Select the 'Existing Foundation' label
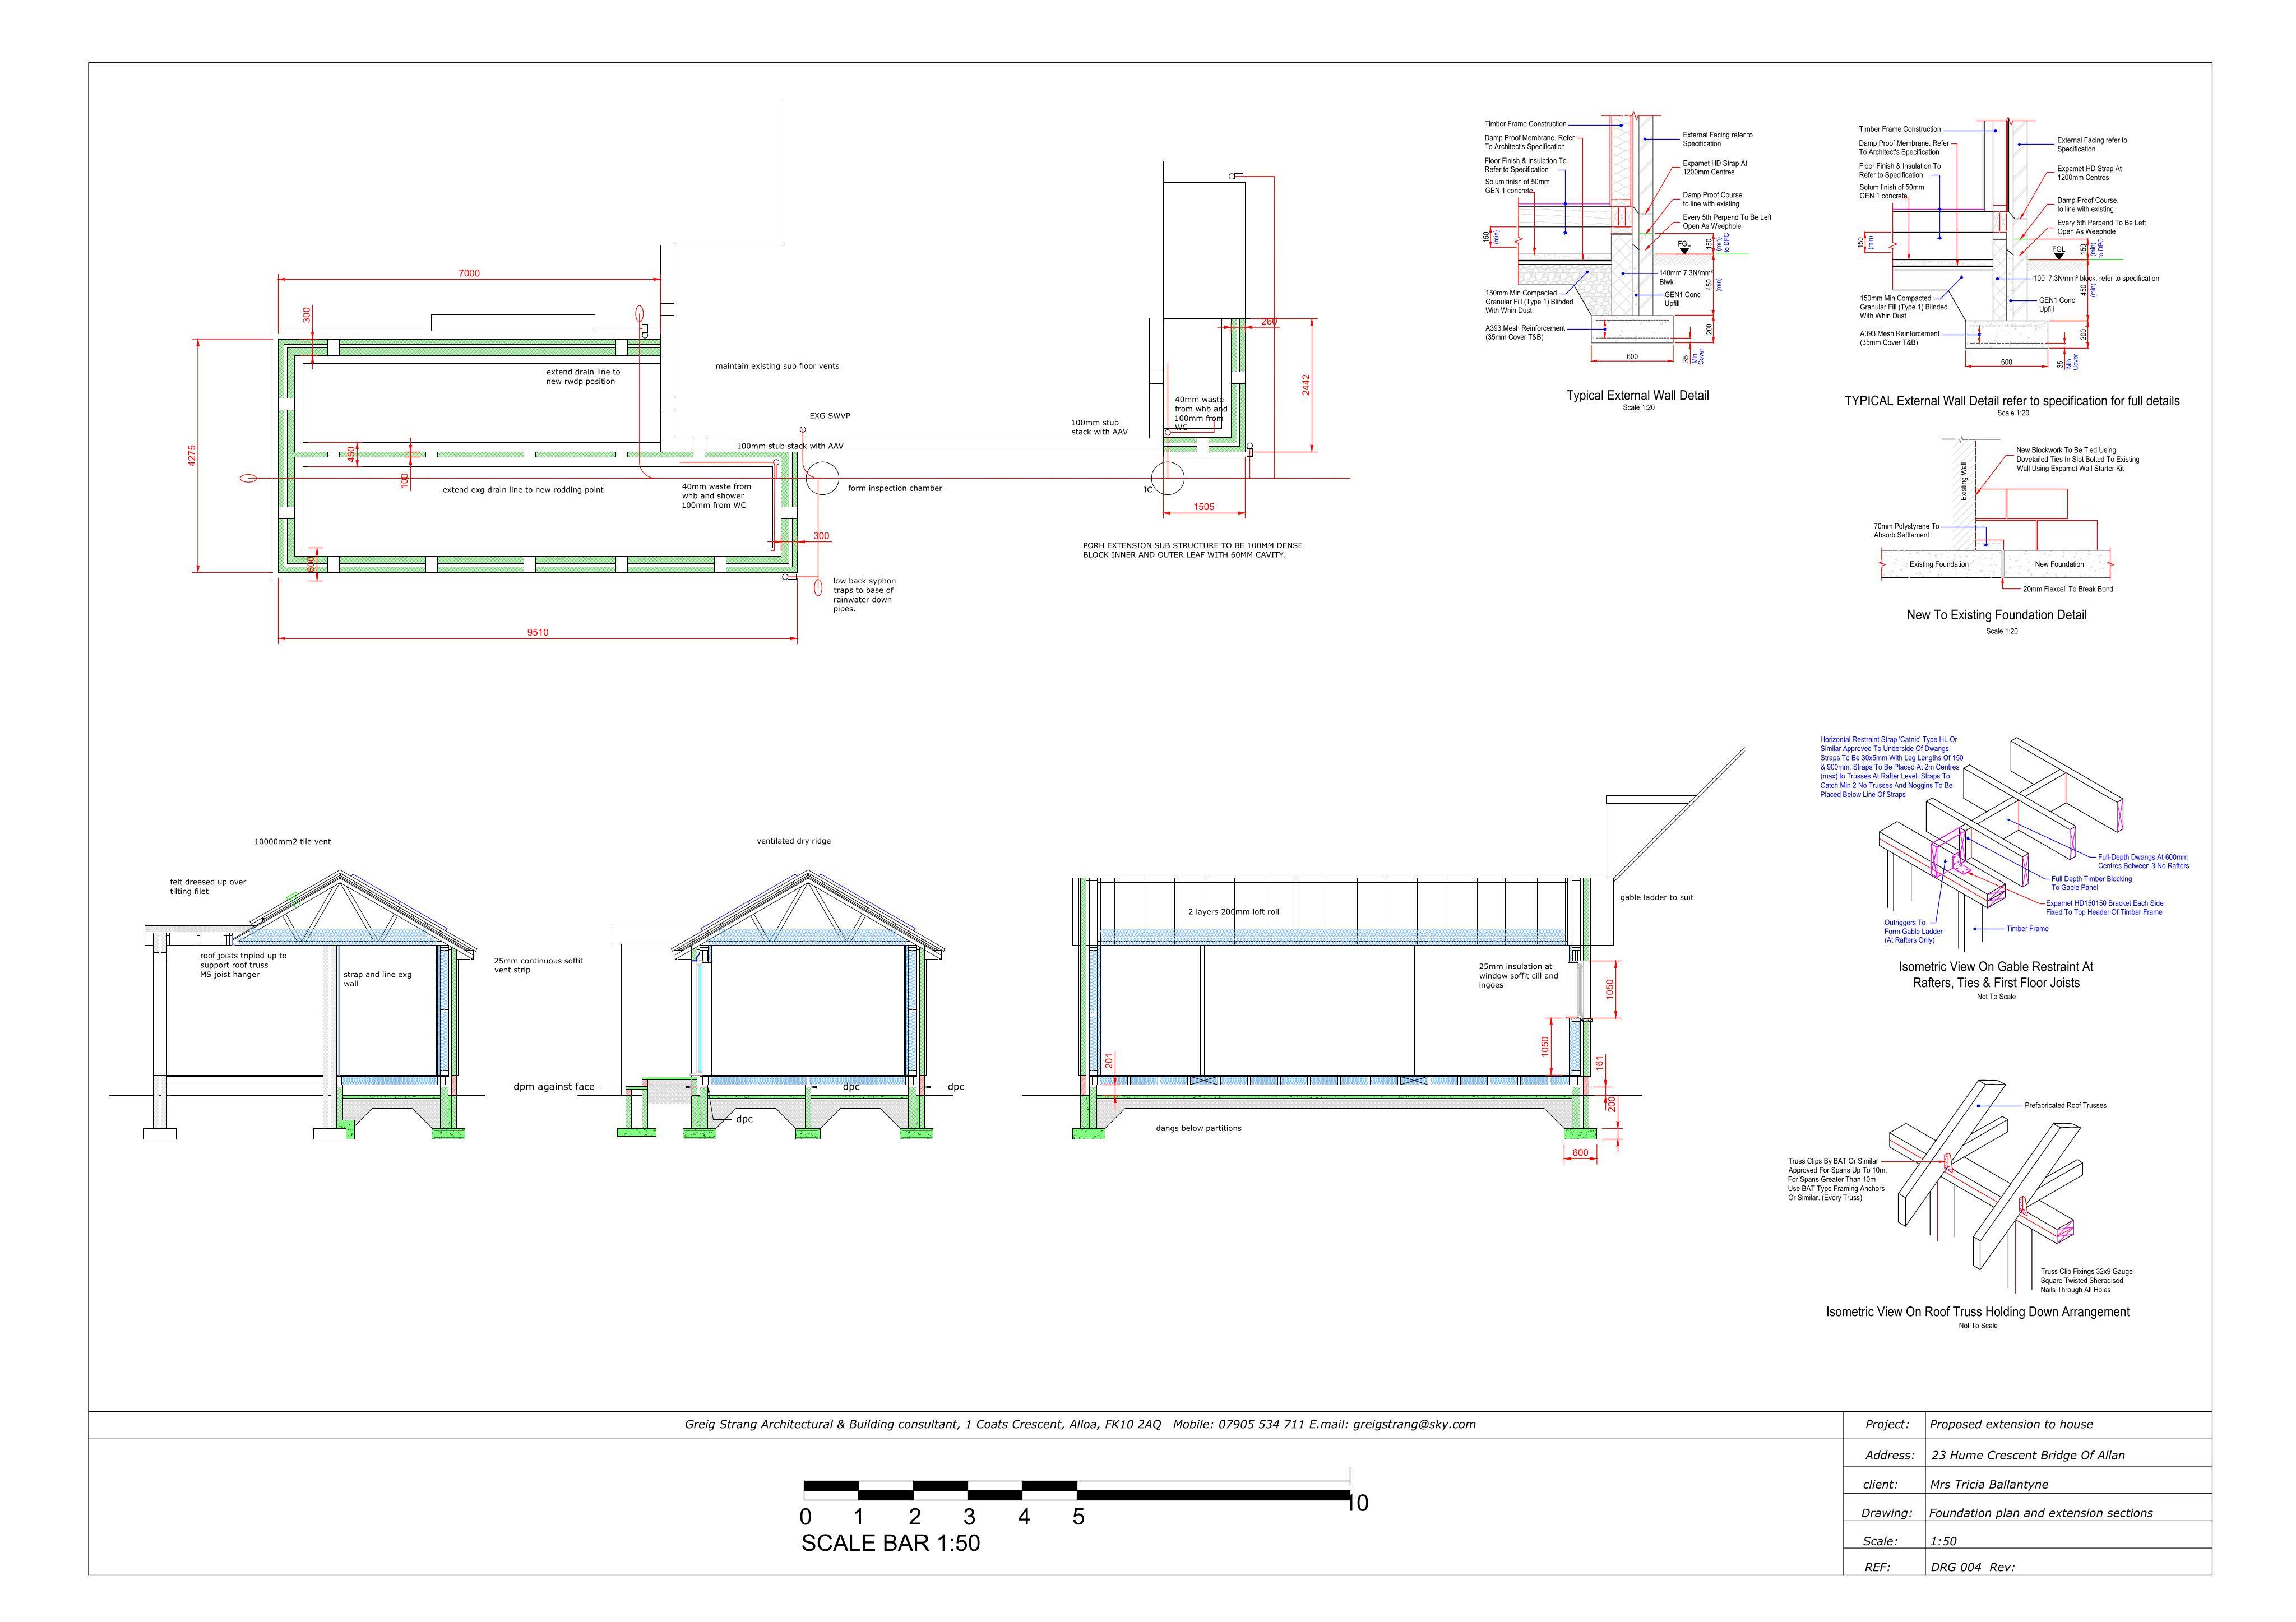 1939,564
